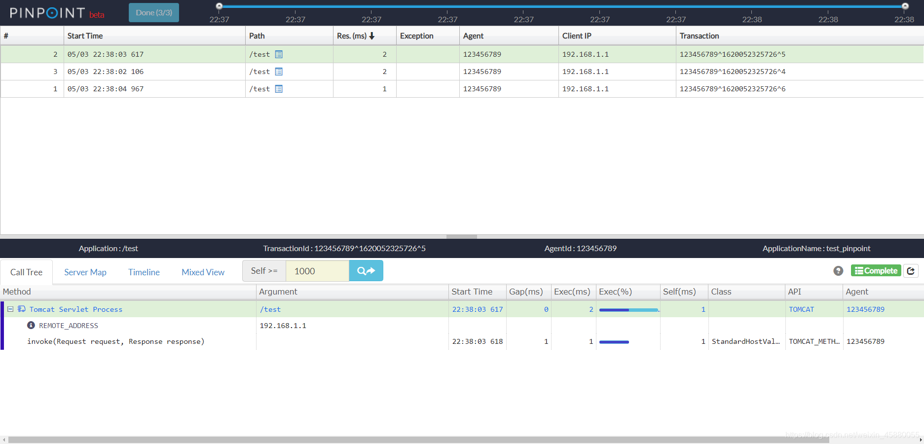The image size is (924, 444).
Task: Switch to the Call Tree tab
Action: [27, 272]
